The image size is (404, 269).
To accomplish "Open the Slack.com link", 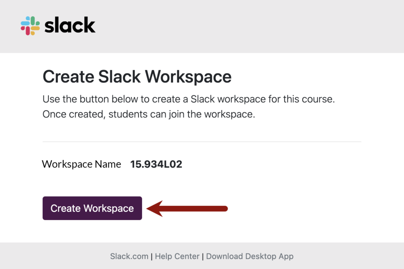I will click(129, 256).
